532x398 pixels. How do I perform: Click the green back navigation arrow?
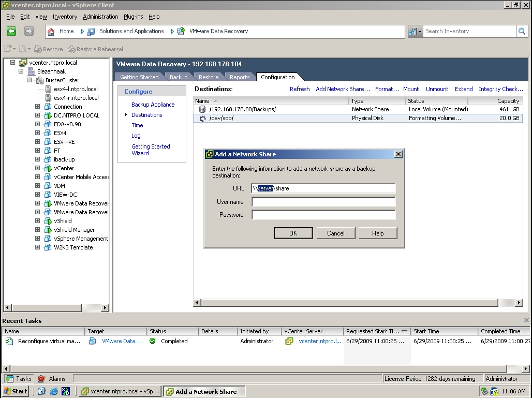point(11,31)
